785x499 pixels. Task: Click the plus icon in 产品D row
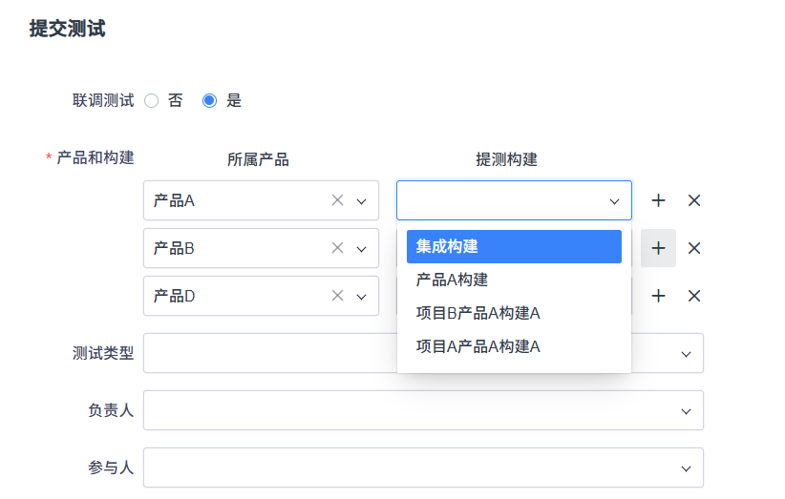(x=658, y=296)
